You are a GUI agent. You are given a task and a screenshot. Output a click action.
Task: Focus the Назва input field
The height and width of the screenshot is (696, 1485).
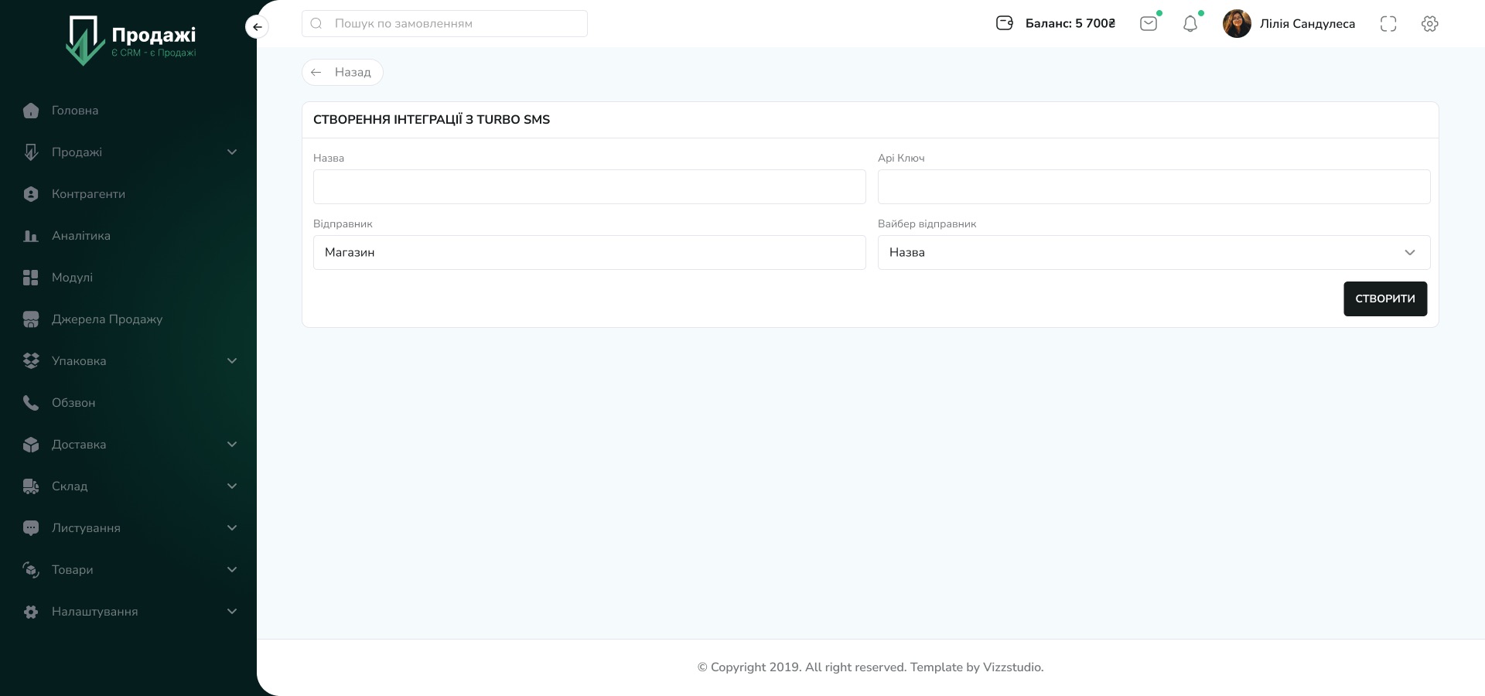click(x=589, y=187)
